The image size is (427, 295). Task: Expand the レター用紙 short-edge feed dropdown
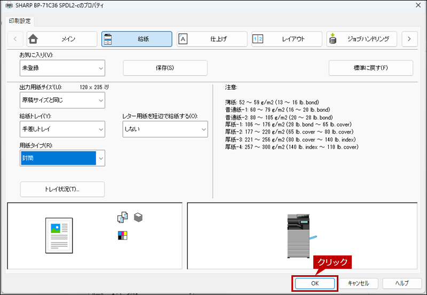click(x=165, y=129)
